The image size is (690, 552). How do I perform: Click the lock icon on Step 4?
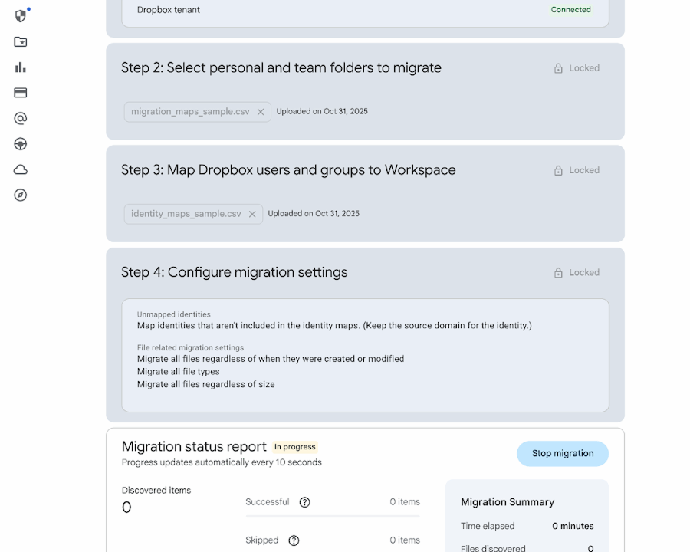(x=557, y=272)
